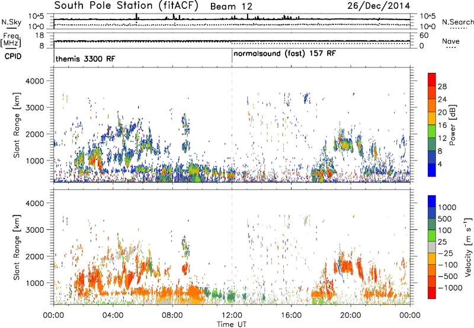Image resolution: width=474 pixels, height=328 pixels.
Task: Click the dashed 12:00 CPID change line in power panel
Action: coord(232,125)
